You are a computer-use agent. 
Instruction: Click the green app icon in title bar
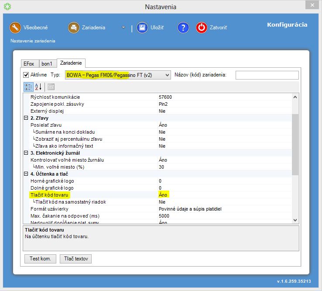[7, 7]
